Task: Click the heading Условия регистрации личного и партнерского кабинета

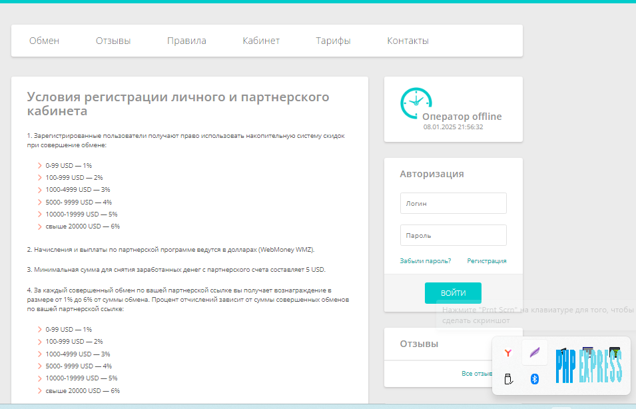Action: 178,104
